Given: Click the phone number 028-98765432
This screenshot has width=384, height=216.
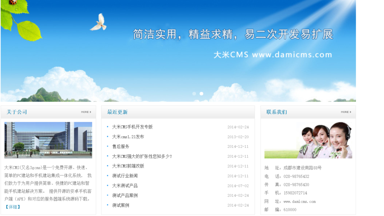Looking at the screenshot, I should tap(296, 176).
